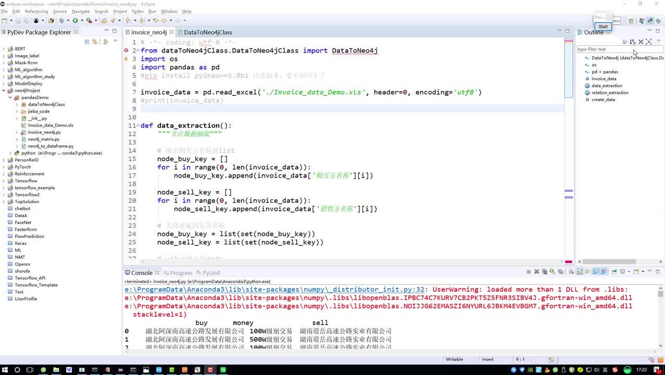The width and height of the screenshot is (665, 375).
Task: Sort Outline entries alphabetically
Action: coord(633,42)
